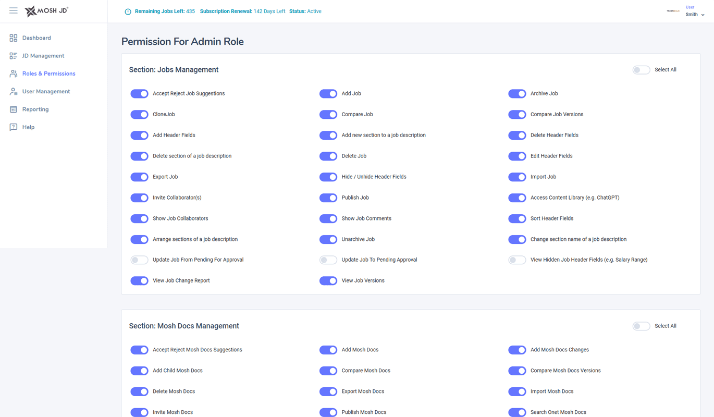This screenshot has width=714, height=417.
Task: Disable the Publish Job permission toggle
Action: click(328, 198)
